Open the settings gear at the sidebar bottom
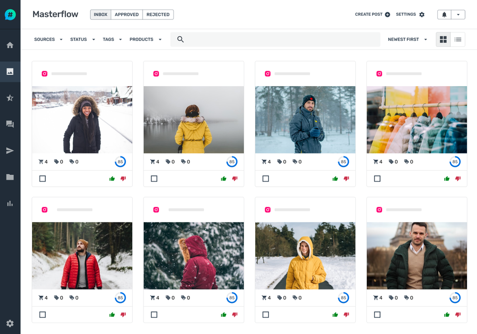The width and height of the screenshot is (477, 334). 10,324
